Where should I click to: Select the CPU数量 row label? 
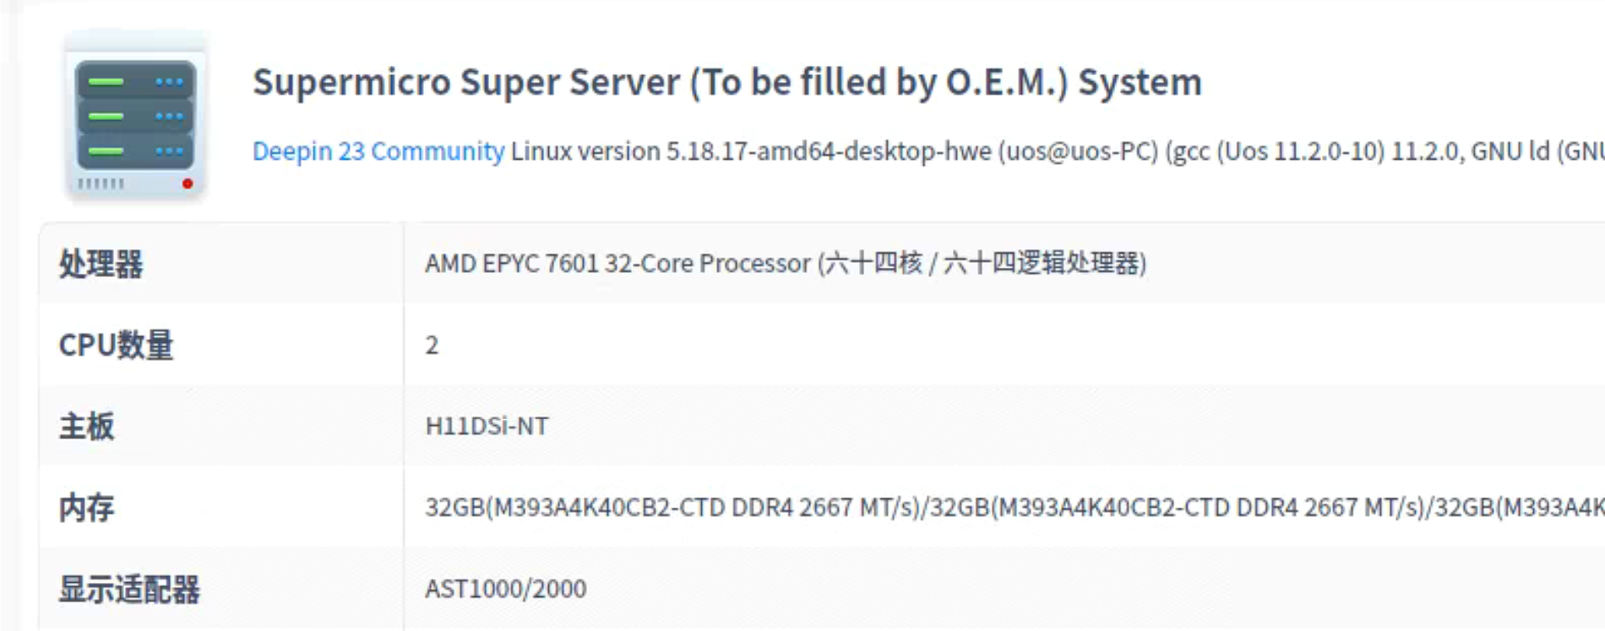tap(116, 345)
